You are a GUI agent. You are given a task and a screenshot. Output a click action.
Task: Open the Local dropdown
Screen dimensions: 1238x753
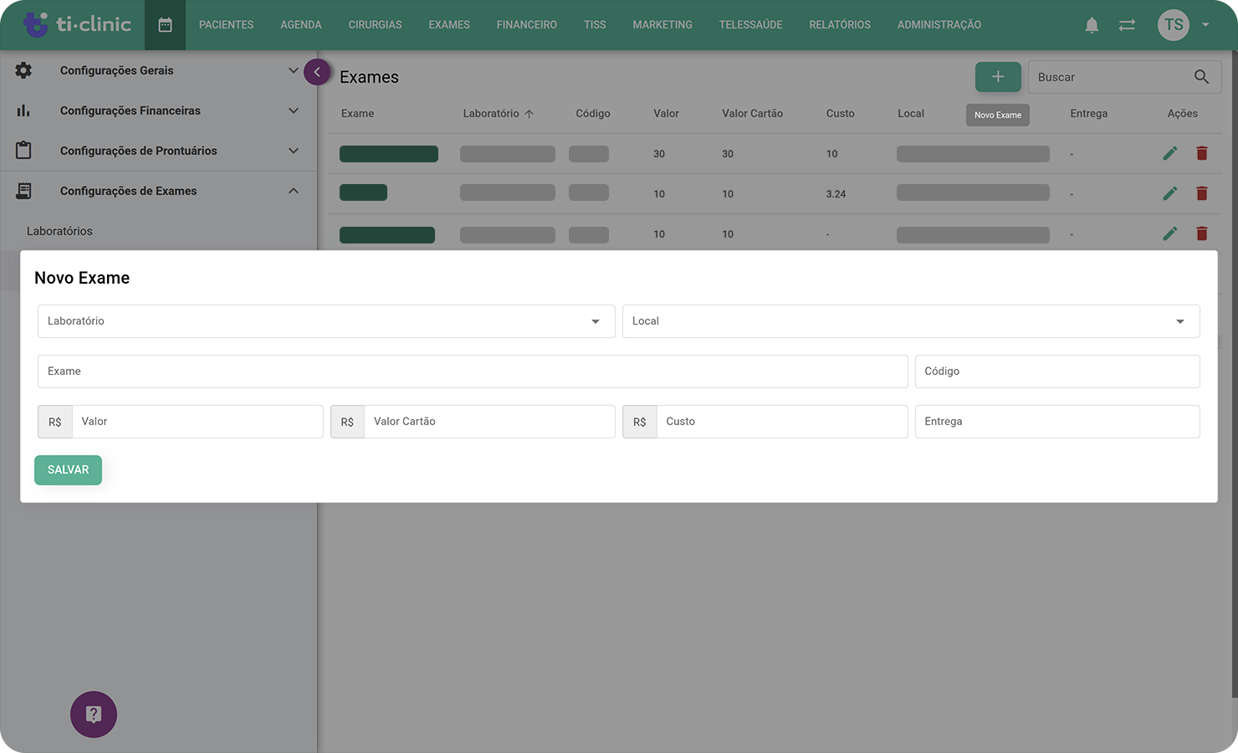(911, 321)
